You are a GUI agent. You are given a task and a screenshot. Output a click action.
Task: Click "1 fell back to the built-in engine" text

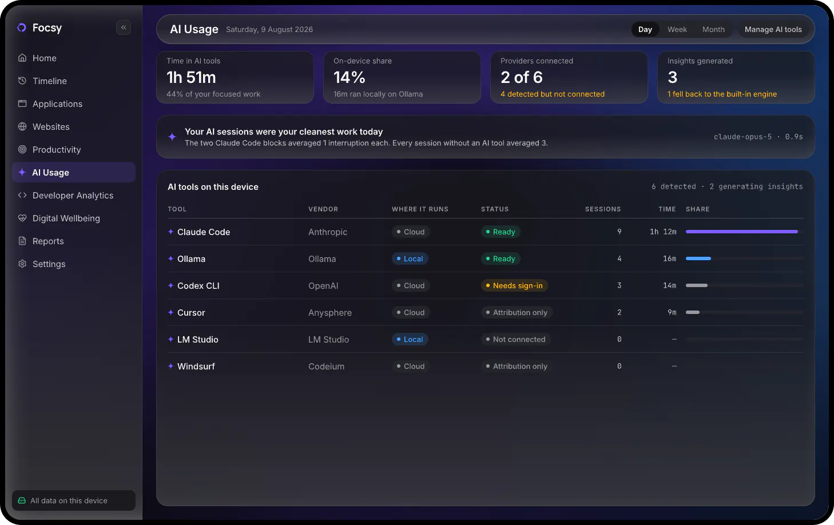pos(722,94)
